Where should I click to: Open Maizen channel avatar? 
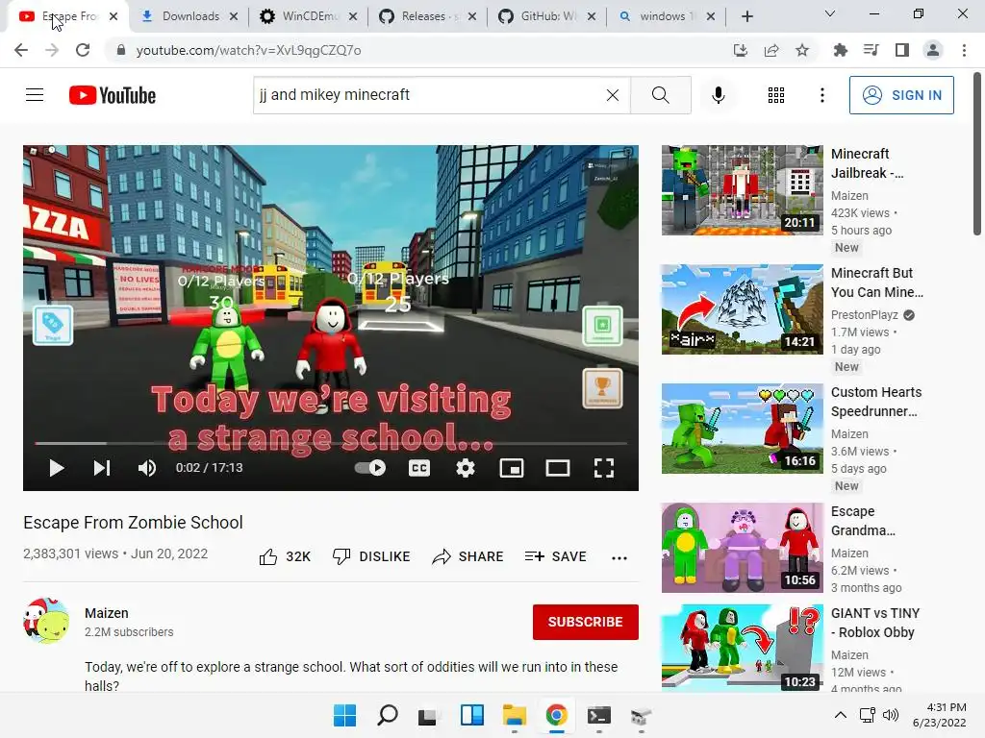tap(46, 622)
